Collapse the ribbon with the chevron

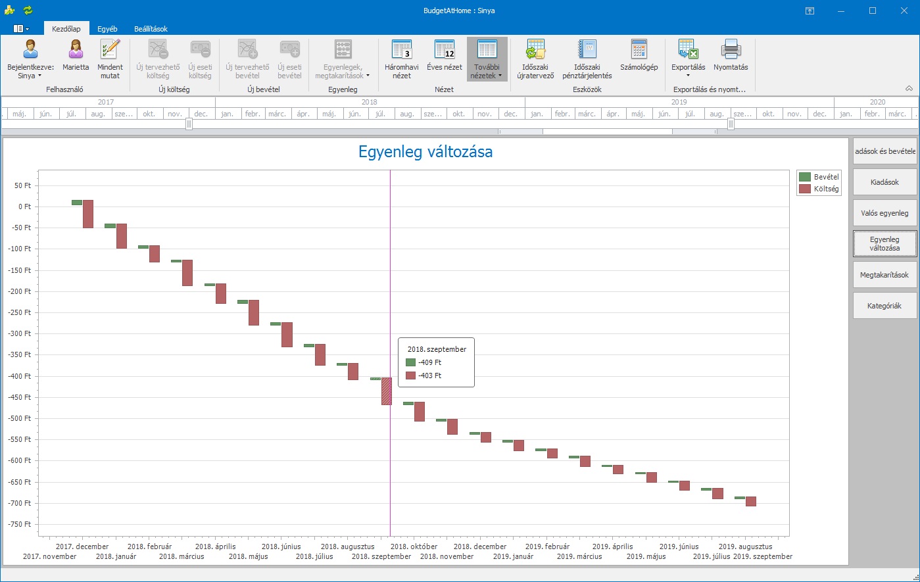[909, 88]
